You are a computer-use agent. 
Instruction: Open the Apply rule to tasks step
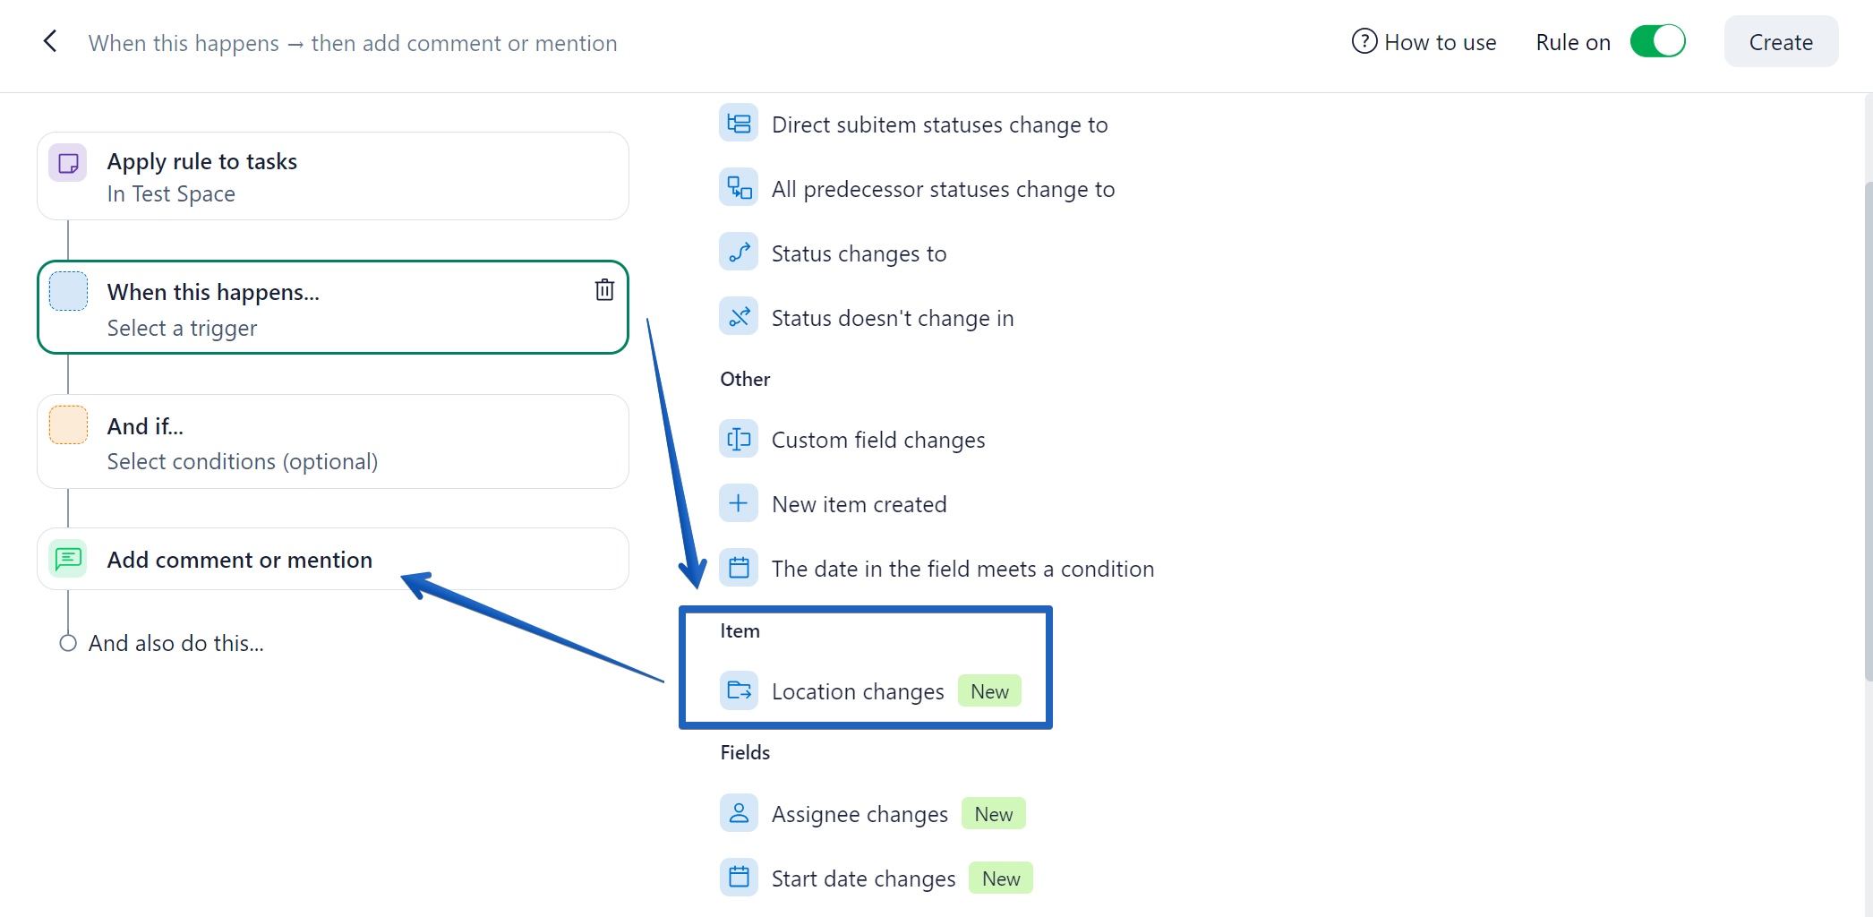(x=332, y=176)
